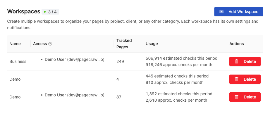Delete the Demo workspace with 4 tracked pages
Screen dimensions: 270x113
pyautogui.click(x=245, y=79)
